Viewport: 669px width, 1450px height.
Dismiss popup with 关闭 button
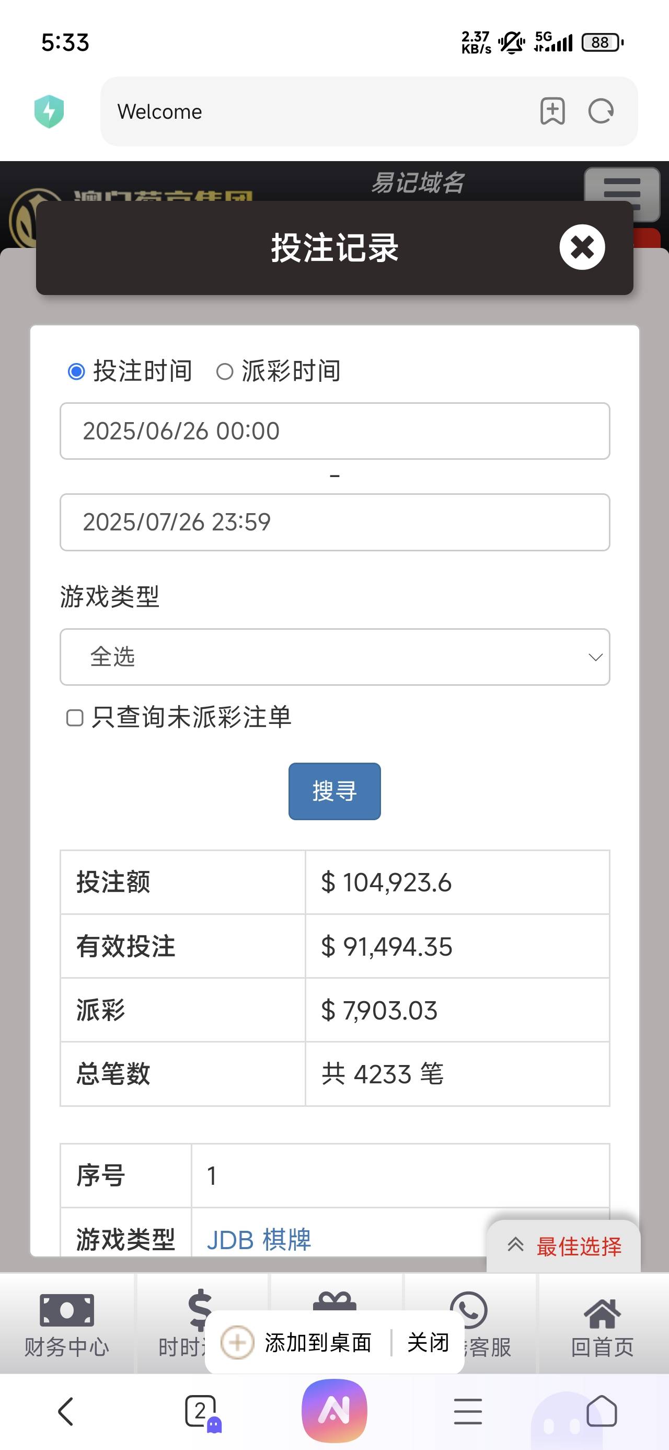[428, 1342]
